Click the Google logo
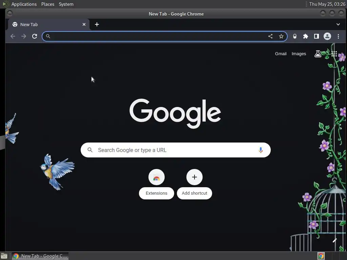 pos(175,113)
